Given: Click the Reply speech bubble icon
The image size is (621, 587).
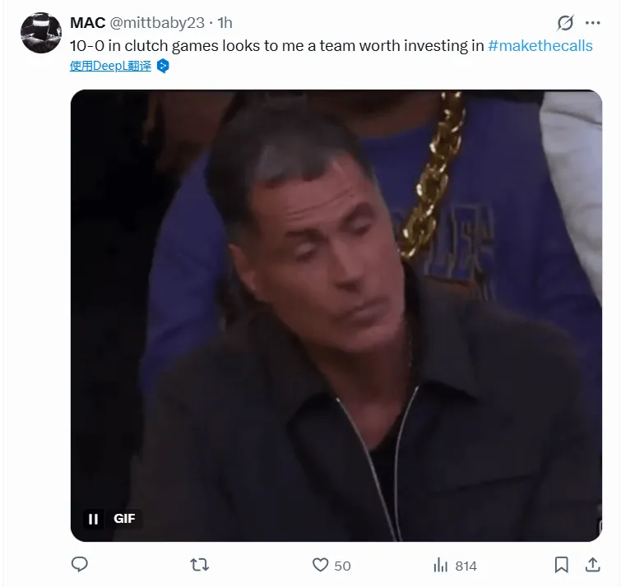Looking at the screenshot, I should (x=80, y=565).
